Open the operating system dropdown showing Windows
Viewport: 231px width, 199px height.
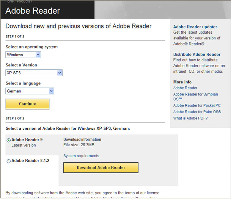click(23, 55)
